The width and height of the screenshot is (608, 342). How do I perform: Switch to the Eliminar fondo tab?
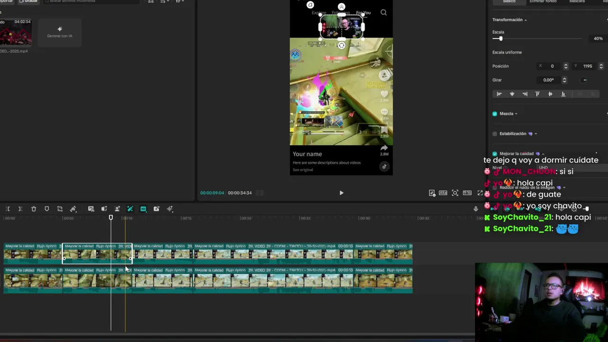543,1
